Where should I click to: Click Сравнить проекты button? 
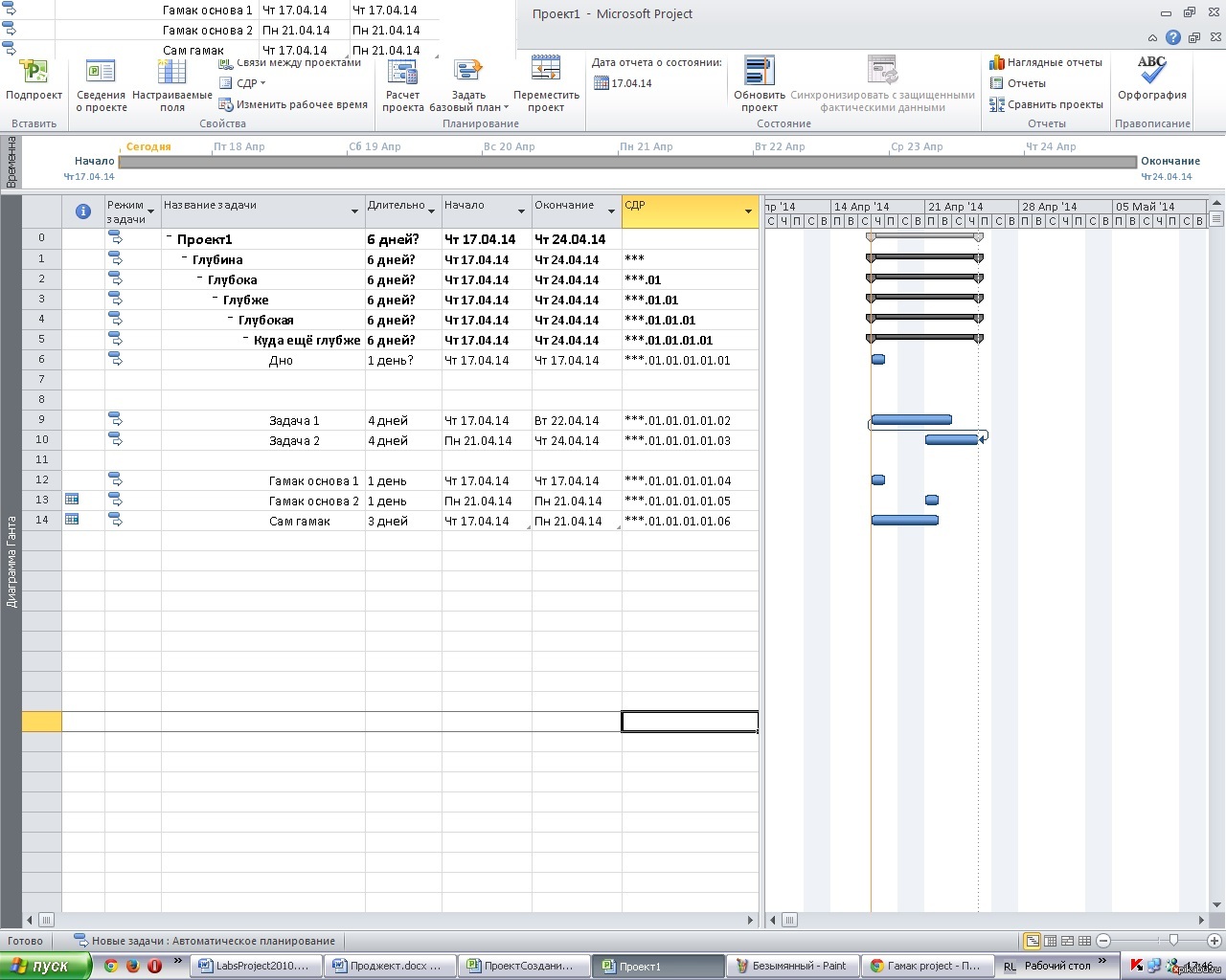pos(1047,104)
